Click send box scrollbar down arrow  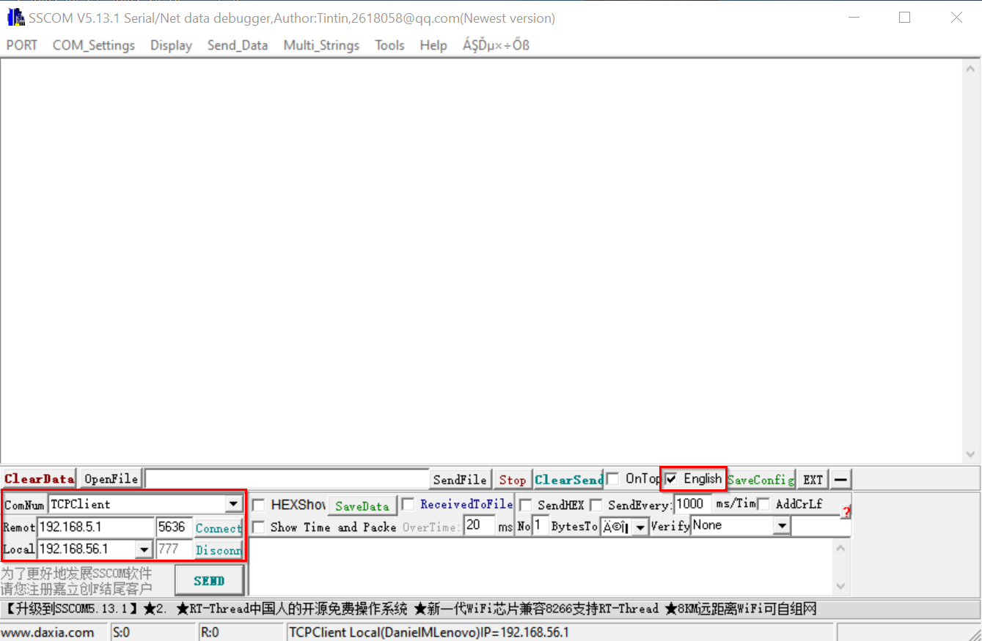[x=841, y=586]
